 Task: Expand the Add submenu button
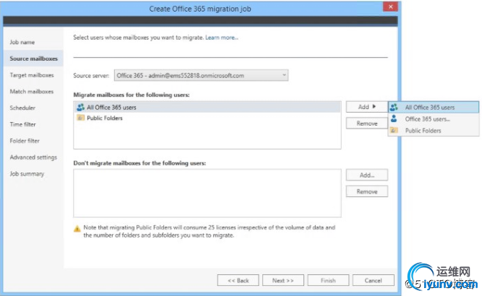coord(366,107)
